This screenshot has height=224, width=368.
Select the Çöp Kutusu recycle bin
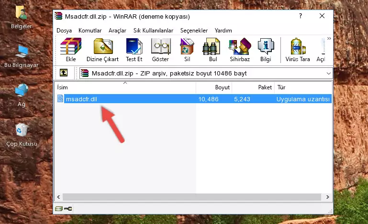22,135
